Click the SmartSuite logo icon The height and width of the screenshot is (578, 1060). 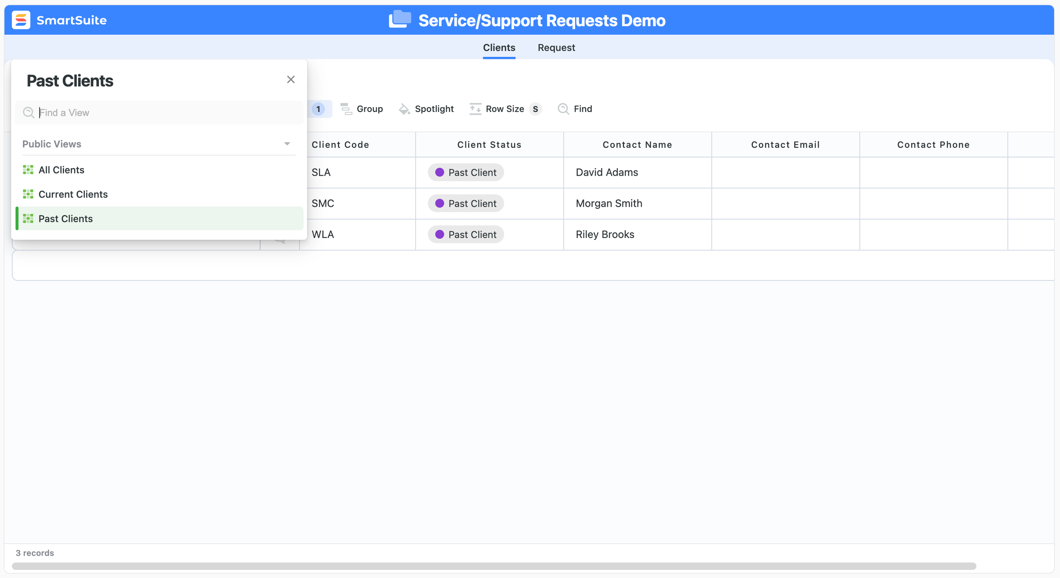click(21, 20)
